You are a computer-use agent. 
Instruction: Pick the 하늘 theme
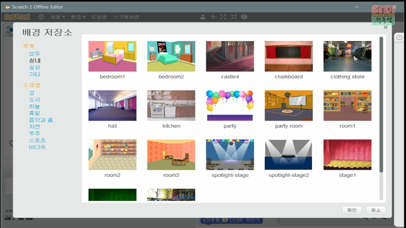tap(35, 106)
